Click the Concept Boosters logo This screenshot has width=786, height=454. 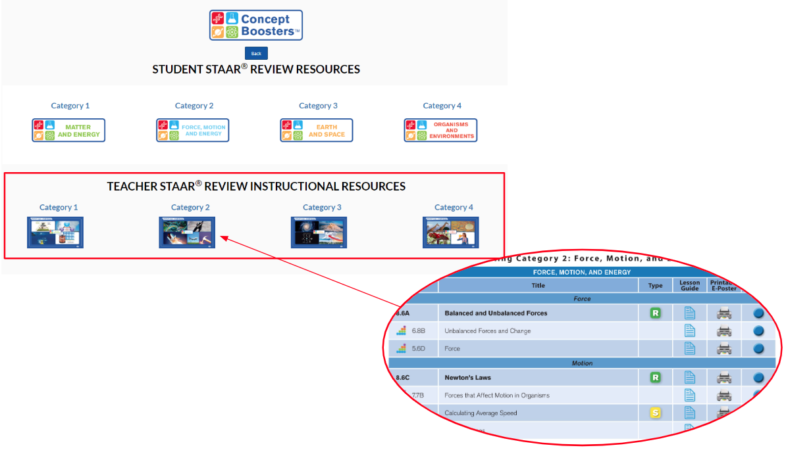(256, 26)
